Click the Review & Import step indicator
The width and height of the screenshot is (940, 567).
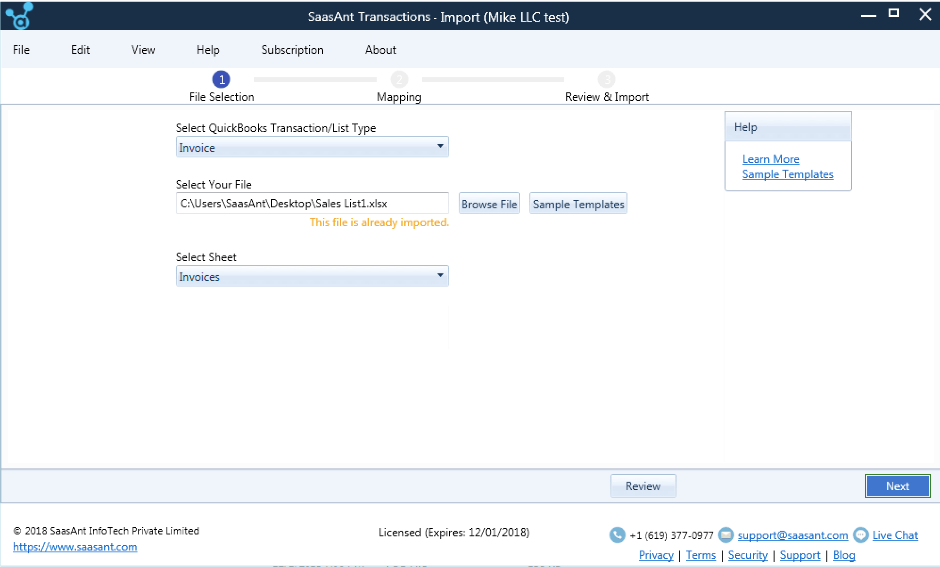(607, 79)
